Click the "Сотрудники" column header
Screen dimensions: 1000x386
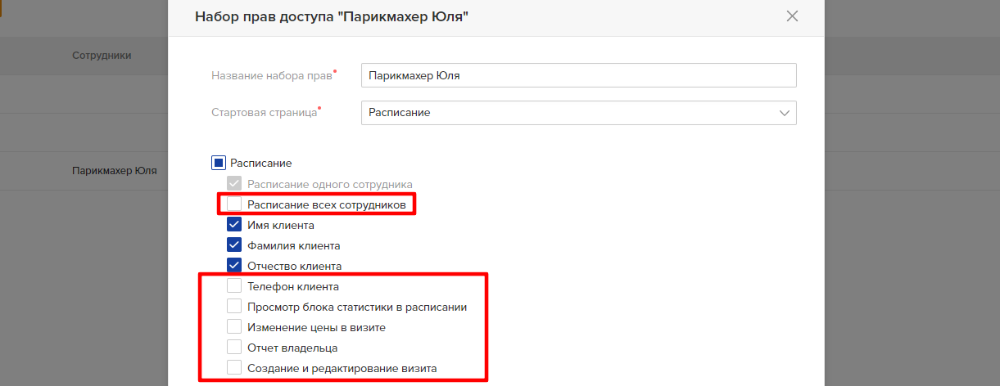click(102, 55)
